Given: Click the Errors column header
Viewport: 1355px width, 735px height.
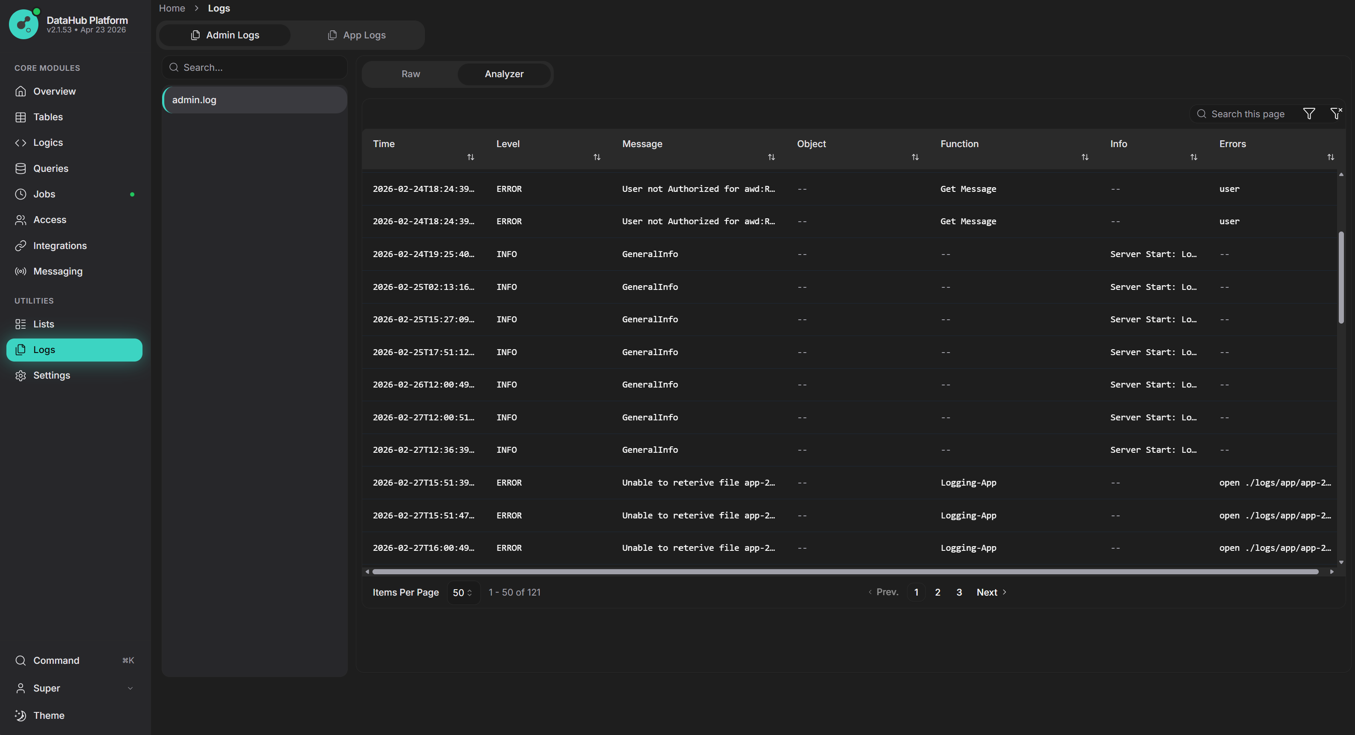Looking at the screenshot, I should coord(1233,144).
